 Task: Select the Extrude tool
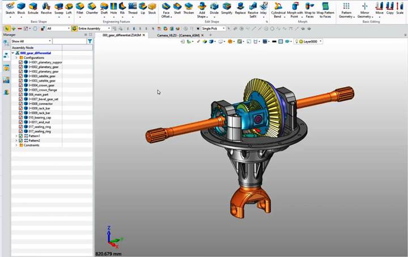tap(33, 8)
